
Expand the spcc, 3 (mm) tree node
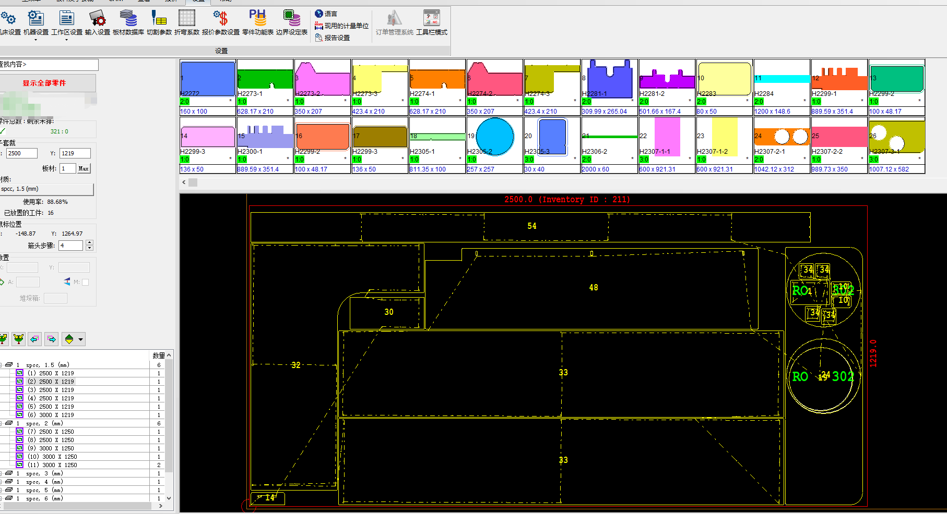(x=2, y=473)
